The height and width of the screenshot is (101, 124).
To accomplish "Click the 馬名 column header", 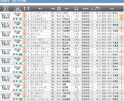I will [x=40, y=9].
